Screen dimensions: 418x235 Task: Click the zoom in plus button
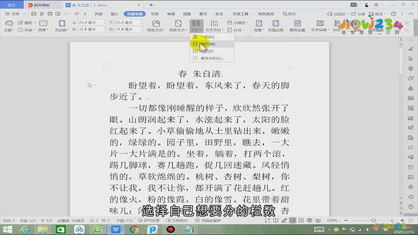pyautogui.click(x=402, y=220)
